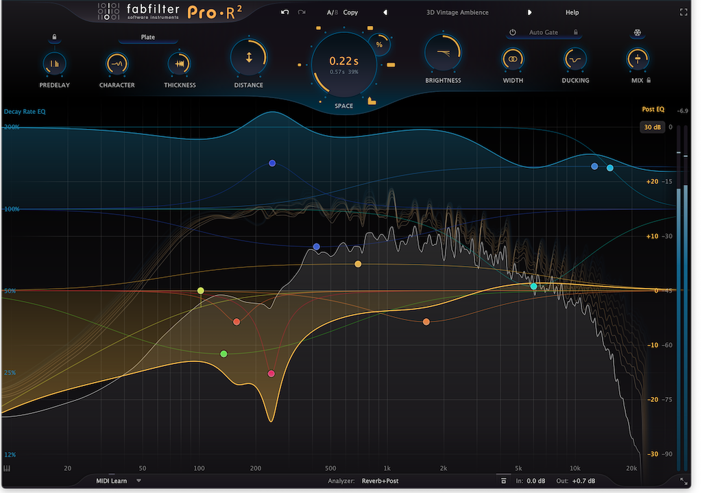Select the cyan decay EQ band near 15k

tap(609, 168)
